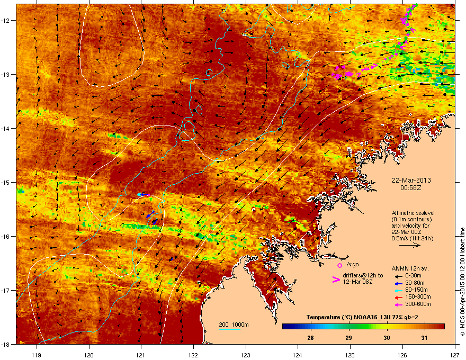Click the '150-300m' depth label
Viewport: 466px width, 360px height.
click(x=418, y=296)
